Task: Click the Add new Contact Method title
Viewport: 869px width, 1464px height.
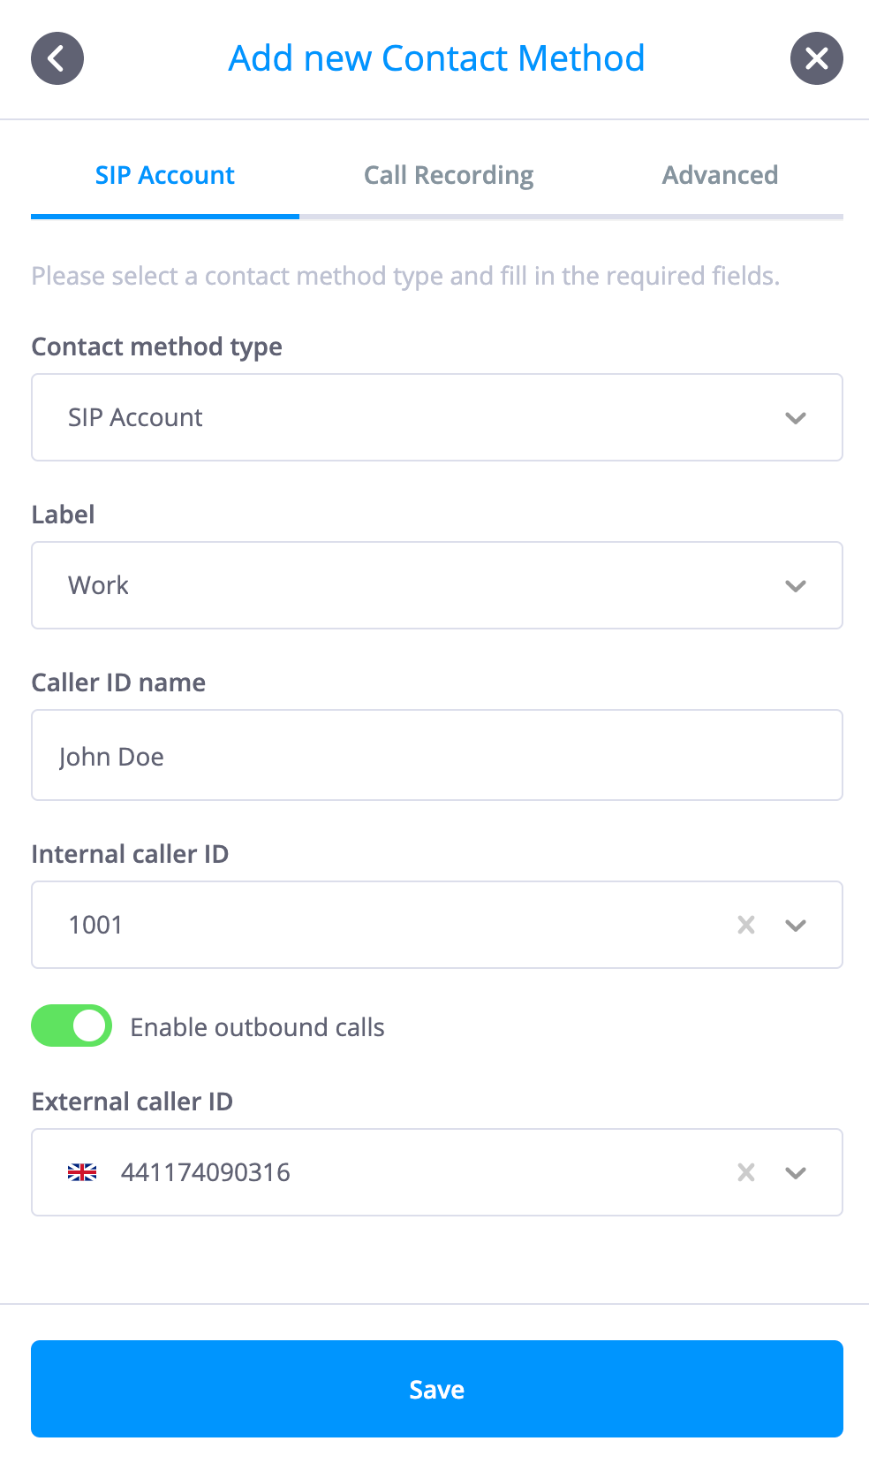Action: (x=436, y=58)
